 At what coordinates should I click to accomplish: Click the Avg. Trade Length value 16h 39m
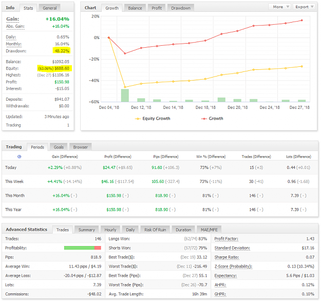(x=199, y=294)
